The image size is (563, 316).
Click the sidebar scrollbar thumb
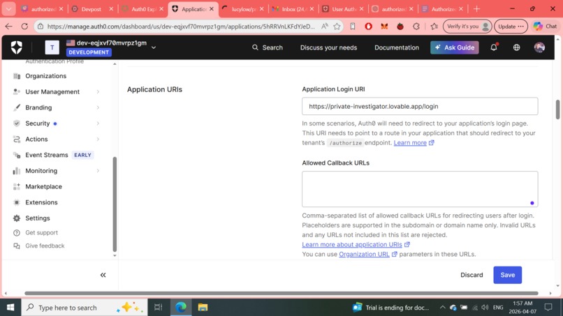115,204
